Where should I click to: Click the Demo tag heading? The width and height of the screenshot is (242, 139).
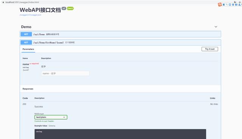tap(26, 27)
